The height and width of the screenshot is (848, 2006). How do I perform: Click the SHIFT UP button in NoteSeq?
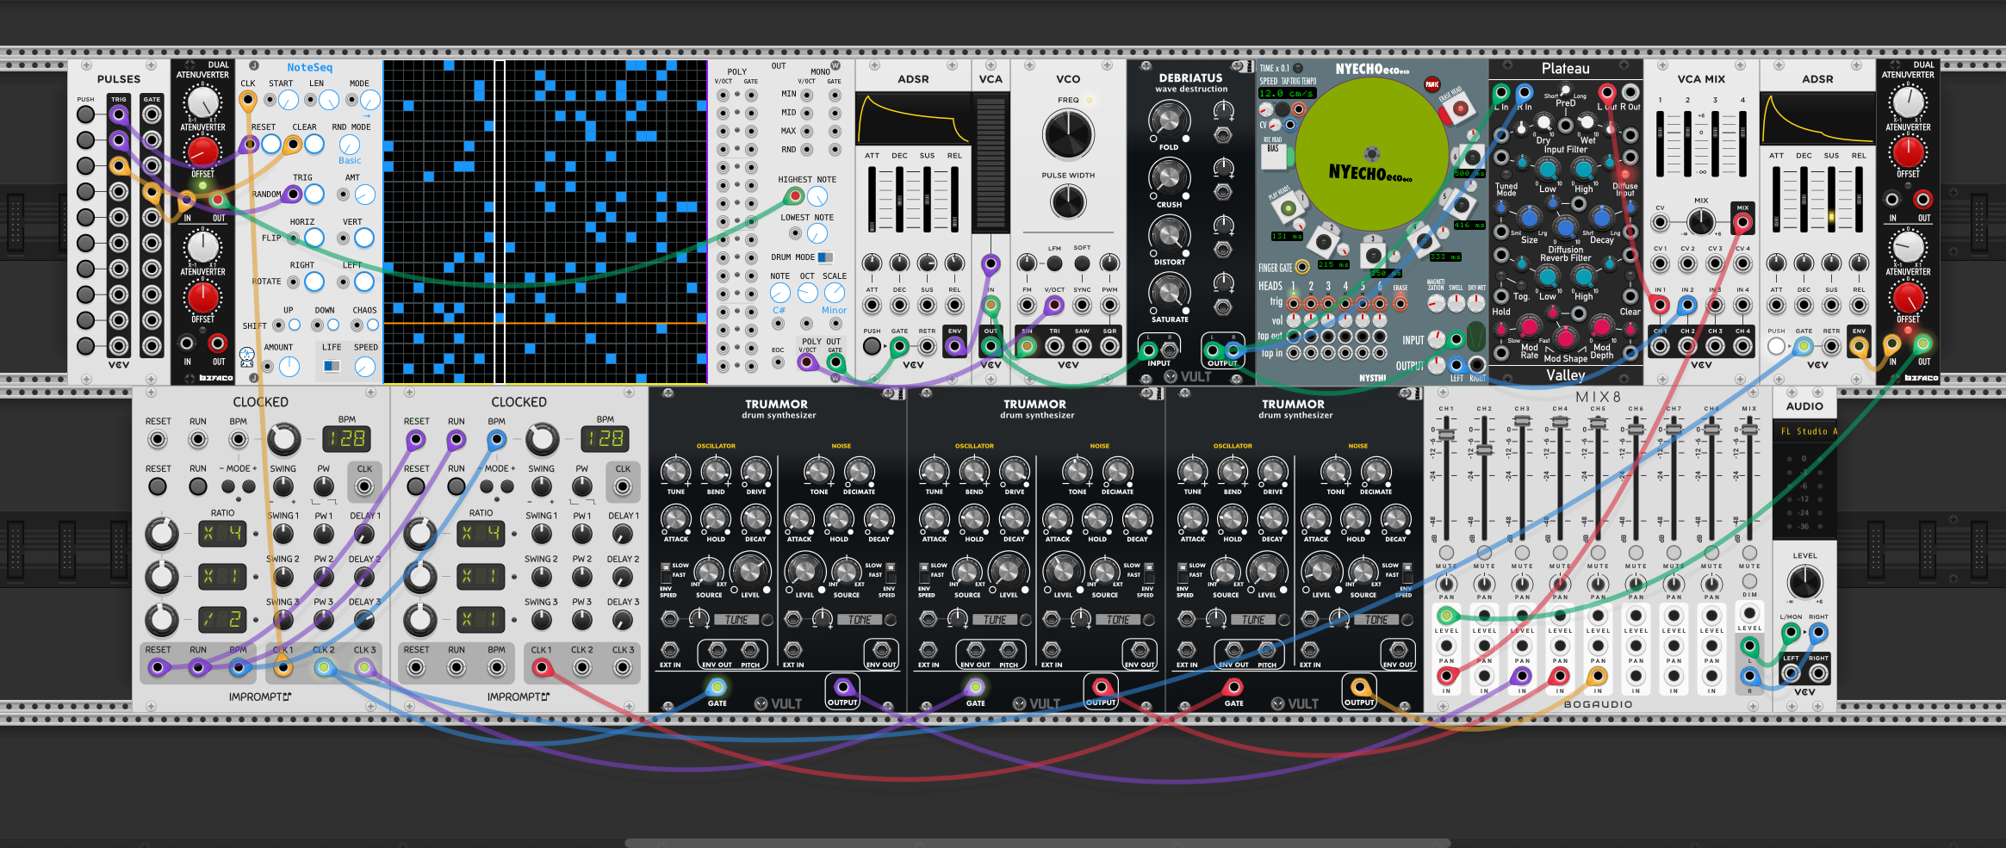coord(295,325)
